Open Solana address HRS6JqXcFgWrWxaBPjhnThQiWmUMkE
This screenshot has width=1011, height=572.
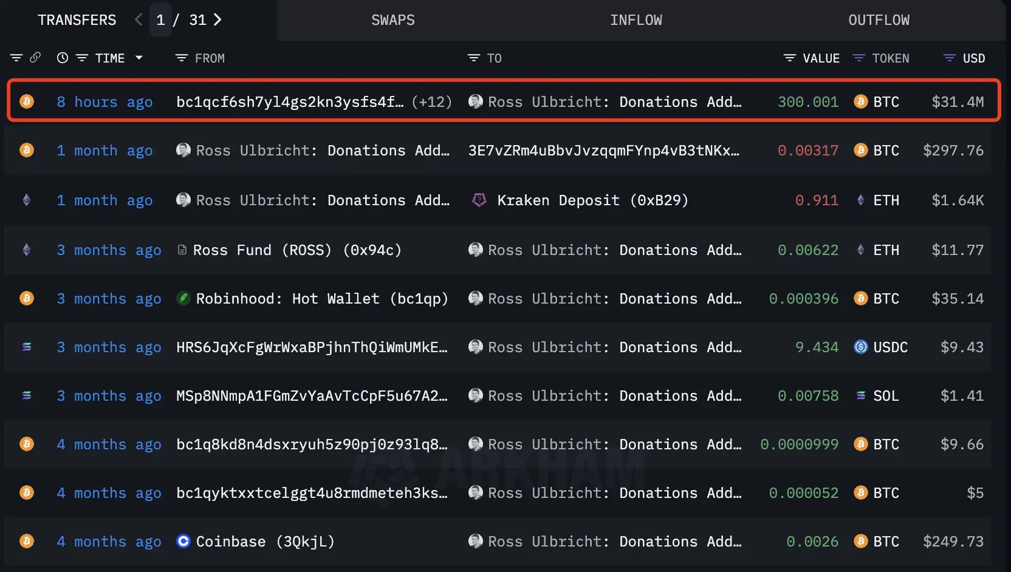point(312,347)
